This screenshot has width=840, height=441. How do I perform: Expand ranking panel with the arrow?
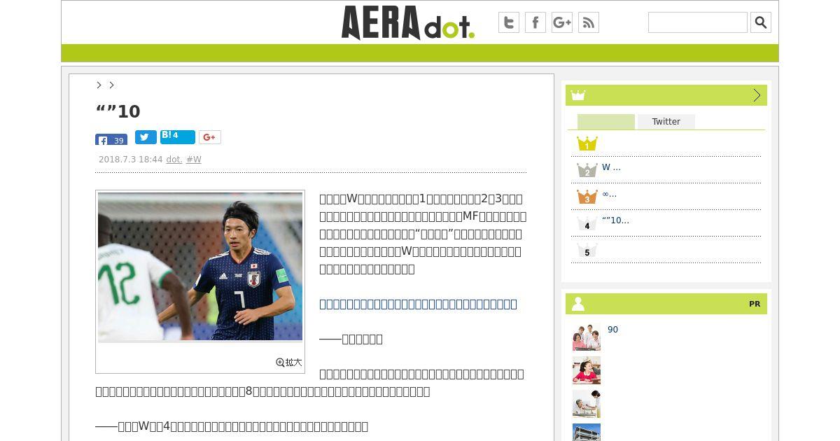[757, 95]
